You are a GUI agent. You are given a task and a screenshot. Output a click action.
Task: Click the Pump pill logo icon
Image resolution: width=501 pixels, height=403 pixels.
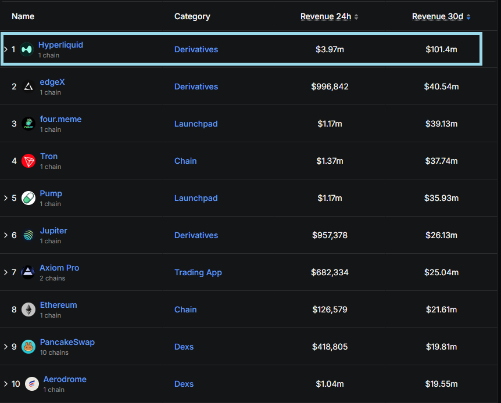pyautogui.click(x=28, y=198)
